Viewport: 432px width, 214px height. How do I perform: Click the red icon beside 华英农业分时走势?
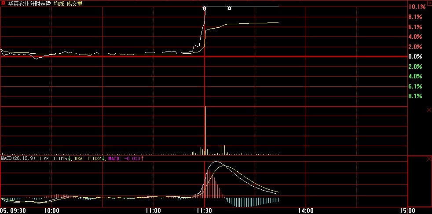(x=4, y=3)
